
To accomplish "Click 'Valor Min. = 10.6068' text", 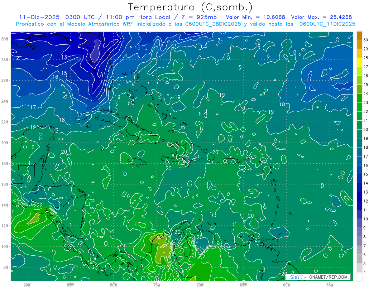I will [256, 17].
